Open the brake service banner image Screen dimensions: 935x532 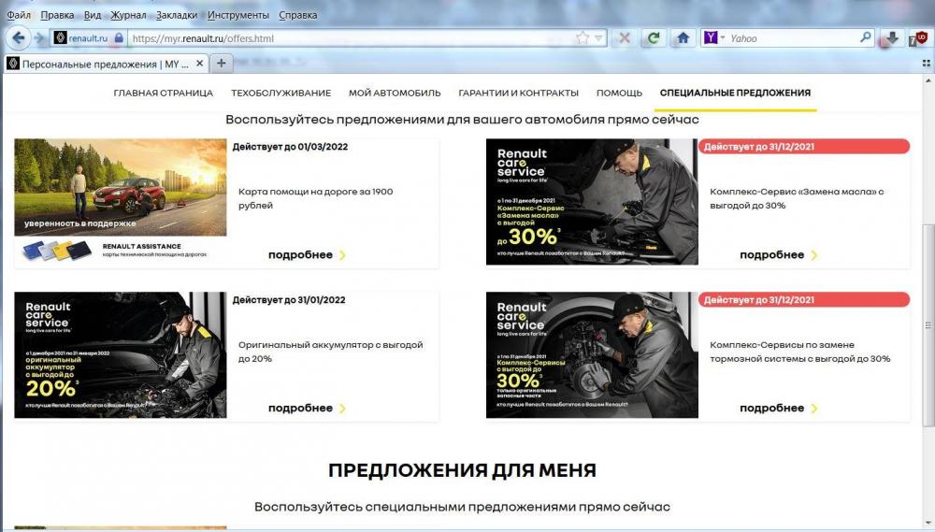pyautogui.click(x=592, y=355)
